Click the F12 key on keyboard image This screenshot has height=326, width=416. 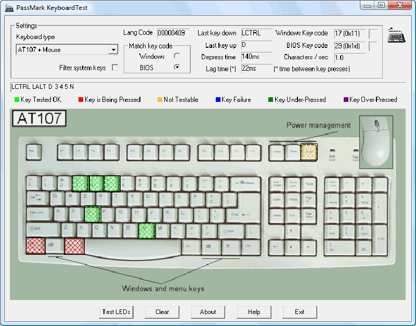253,152
